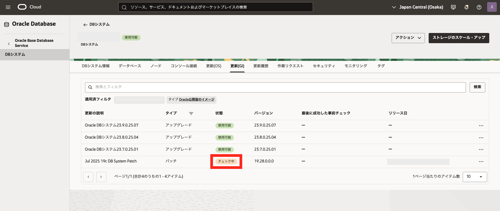The width and height of the screenshot is (500, 211).
Task: Click the 検索とフィルタ input field
Action: [276, 87]
